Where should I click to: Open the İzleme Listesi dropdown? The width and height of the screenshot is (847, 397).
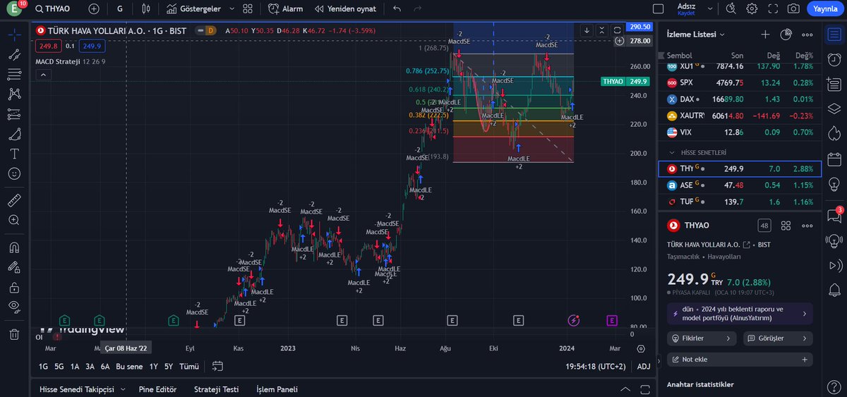pos(697,35)
